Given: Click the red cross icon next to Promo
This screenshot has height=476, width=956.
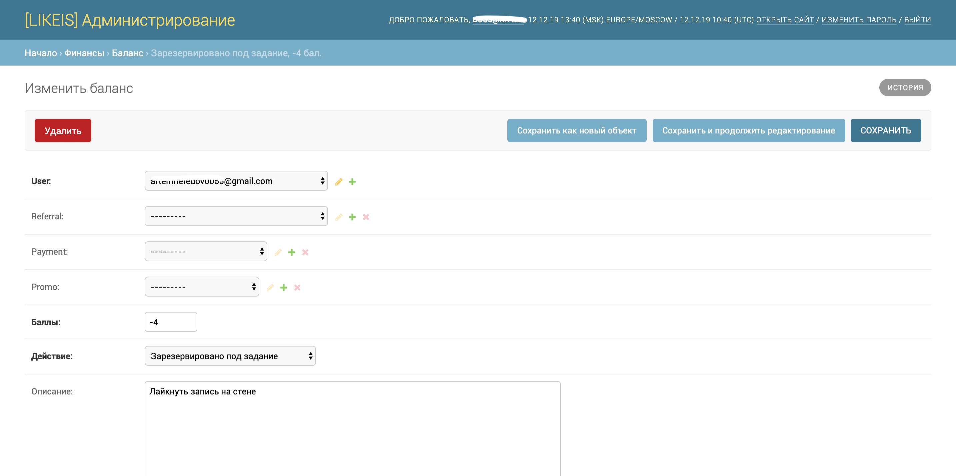Looking at the screenshot, I should click(x=297, y=288).
